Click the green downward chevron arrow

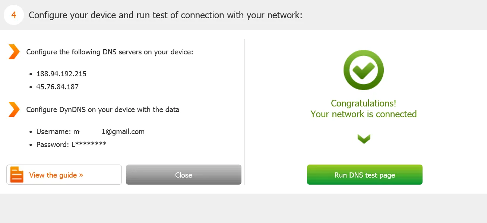click(364, 139)
